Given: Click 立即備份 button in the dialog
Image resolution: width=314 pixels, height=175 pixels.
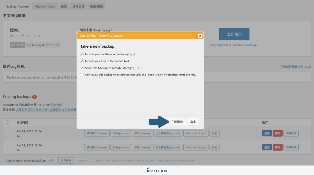Looking at the screenshot, I should (177, 122).
